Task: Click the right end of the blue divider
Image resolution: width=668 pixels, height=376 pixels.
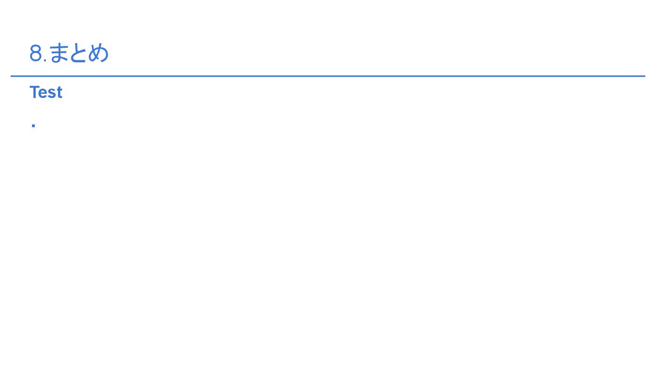Action: point(643,76)
